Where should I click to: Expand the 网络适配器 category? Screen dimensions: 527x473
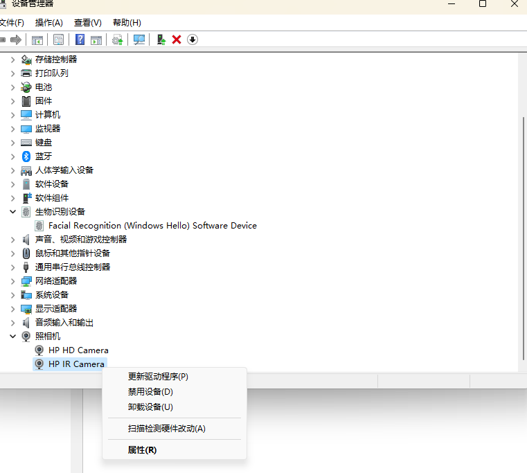[x=12, y=280]
